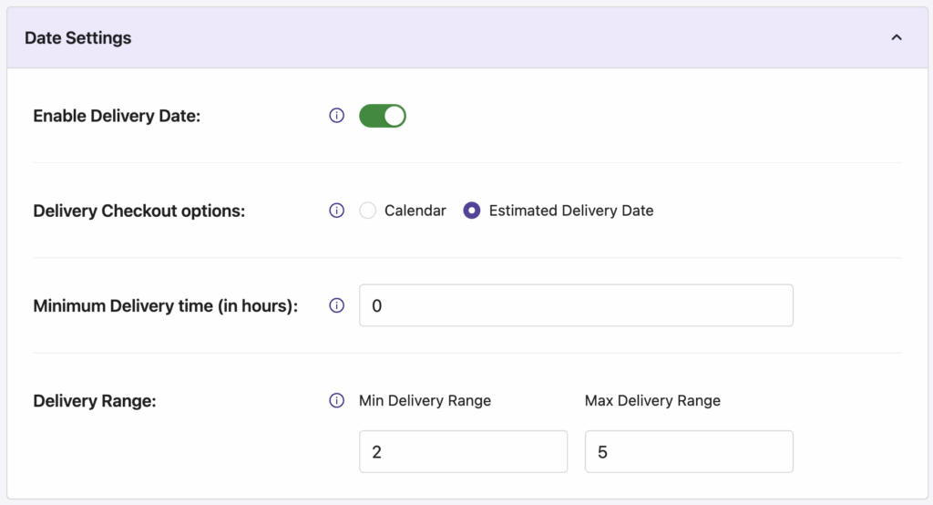
Task: Click the Delivery Checkout options row label
Action: pos(139,211)
